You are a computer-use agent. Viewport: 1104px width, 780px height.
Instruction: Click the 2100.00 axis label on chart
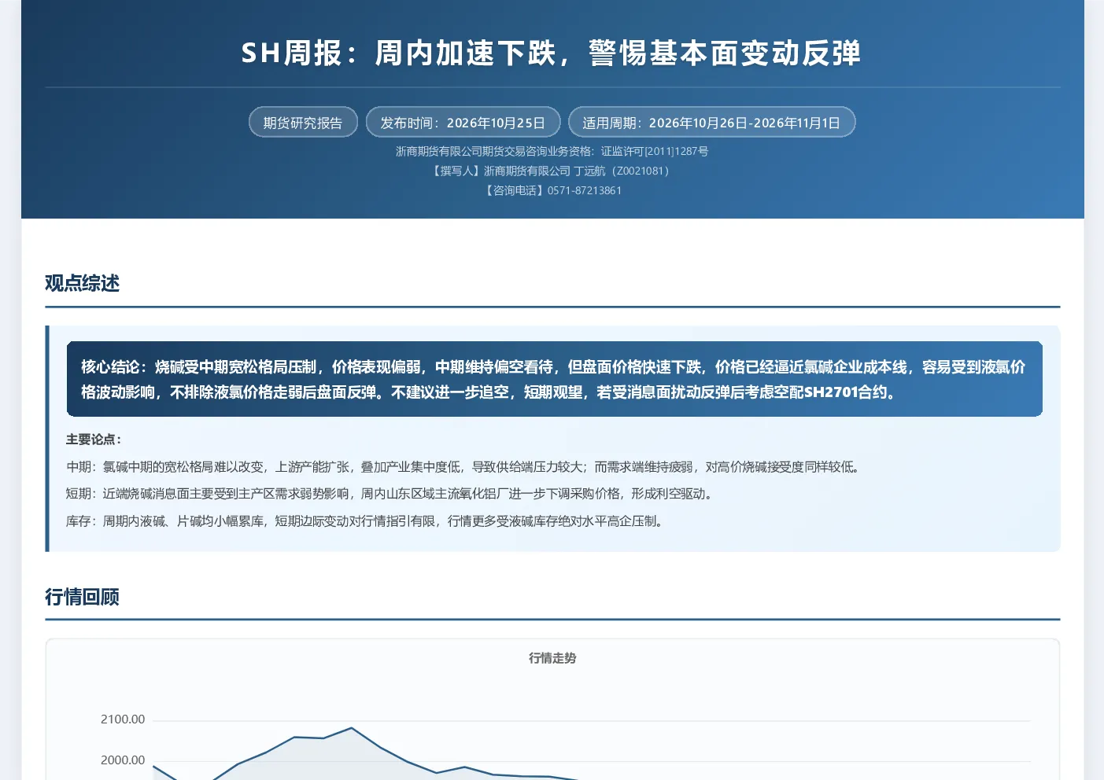(123, 719)
